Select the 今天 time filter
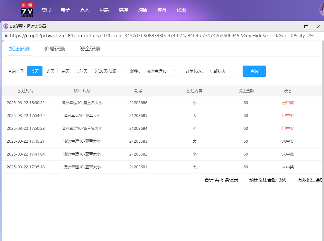The height and width of the screenshot is (241, 324). click(34, 71)
